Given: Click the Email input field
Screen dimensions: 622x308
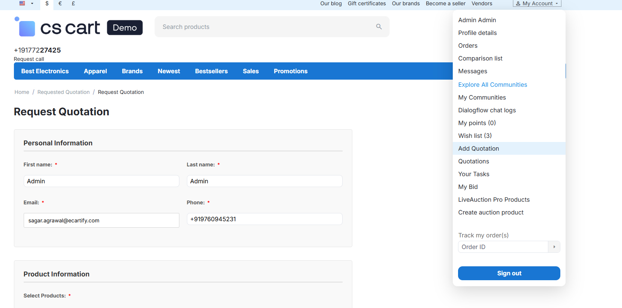Looking at the screenshot, I should (x=101, y=220).
